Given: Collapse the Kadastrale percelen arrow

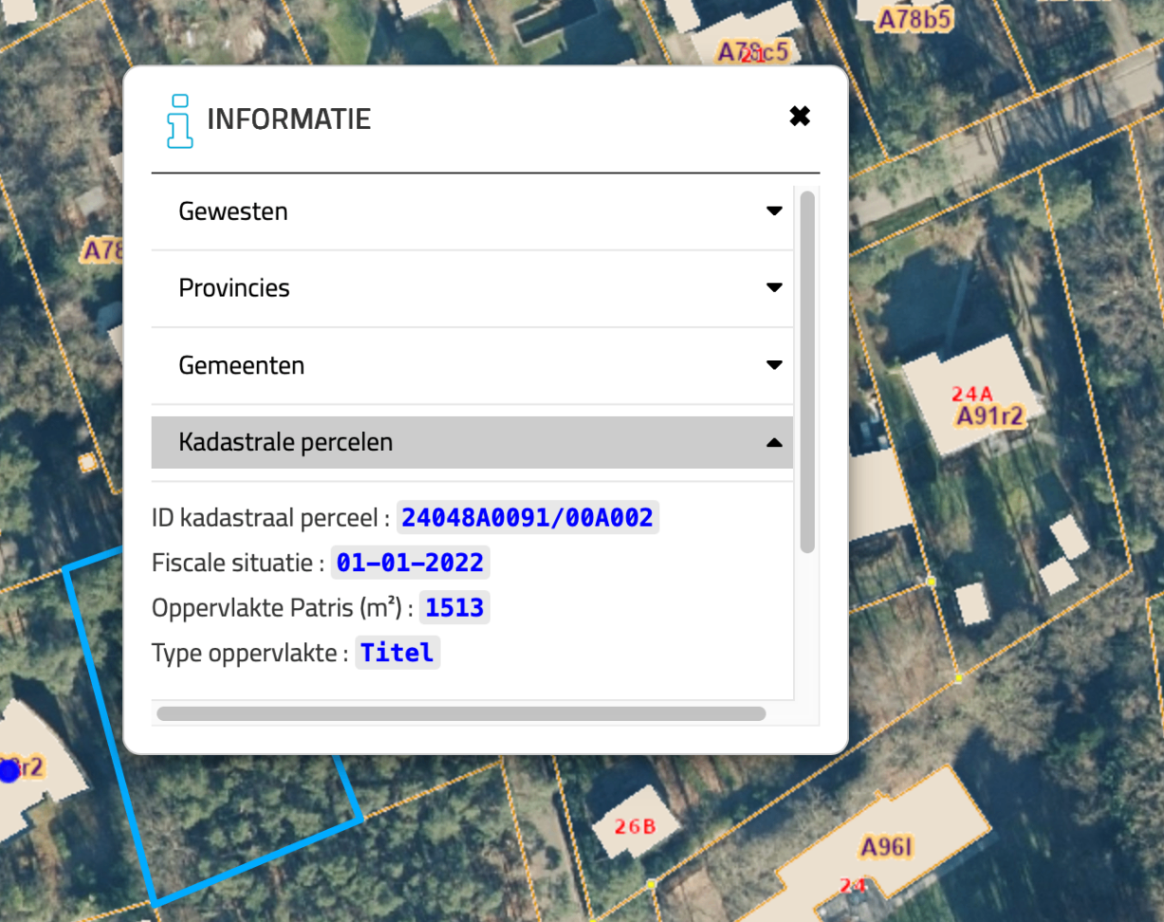Looking at the screenshot, I should (774, 442).
